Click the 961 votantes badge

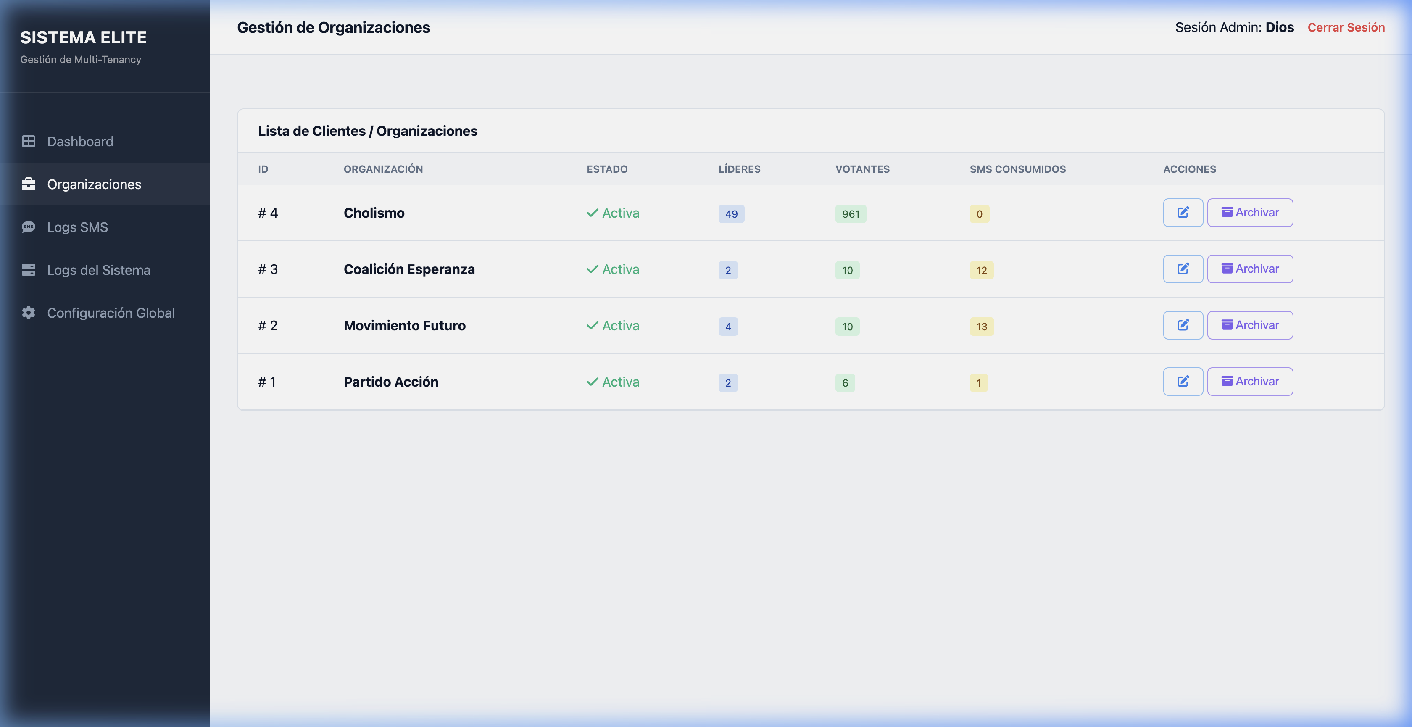(851, 214)
